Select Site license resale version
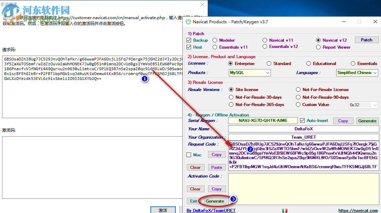This screenshot has width=381, height=213. pos(231,90)
